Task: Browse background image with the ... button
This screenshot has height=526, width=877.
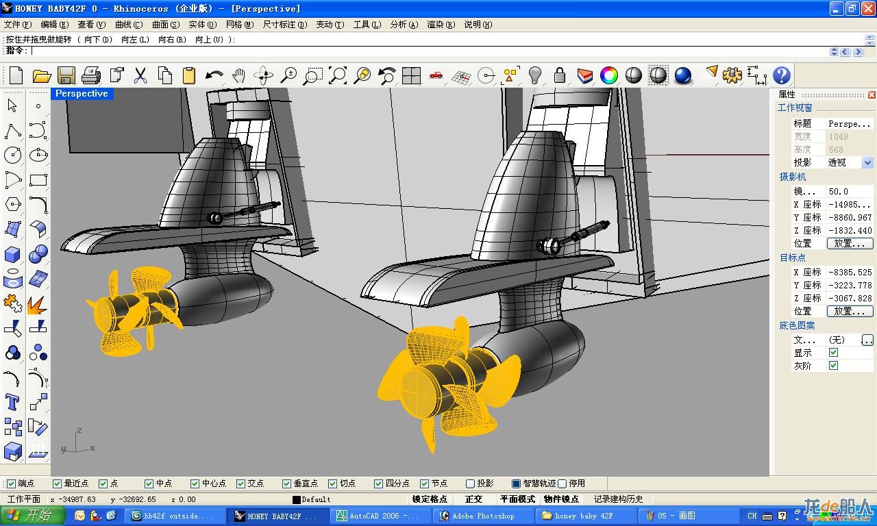Action: click(867, 340)
